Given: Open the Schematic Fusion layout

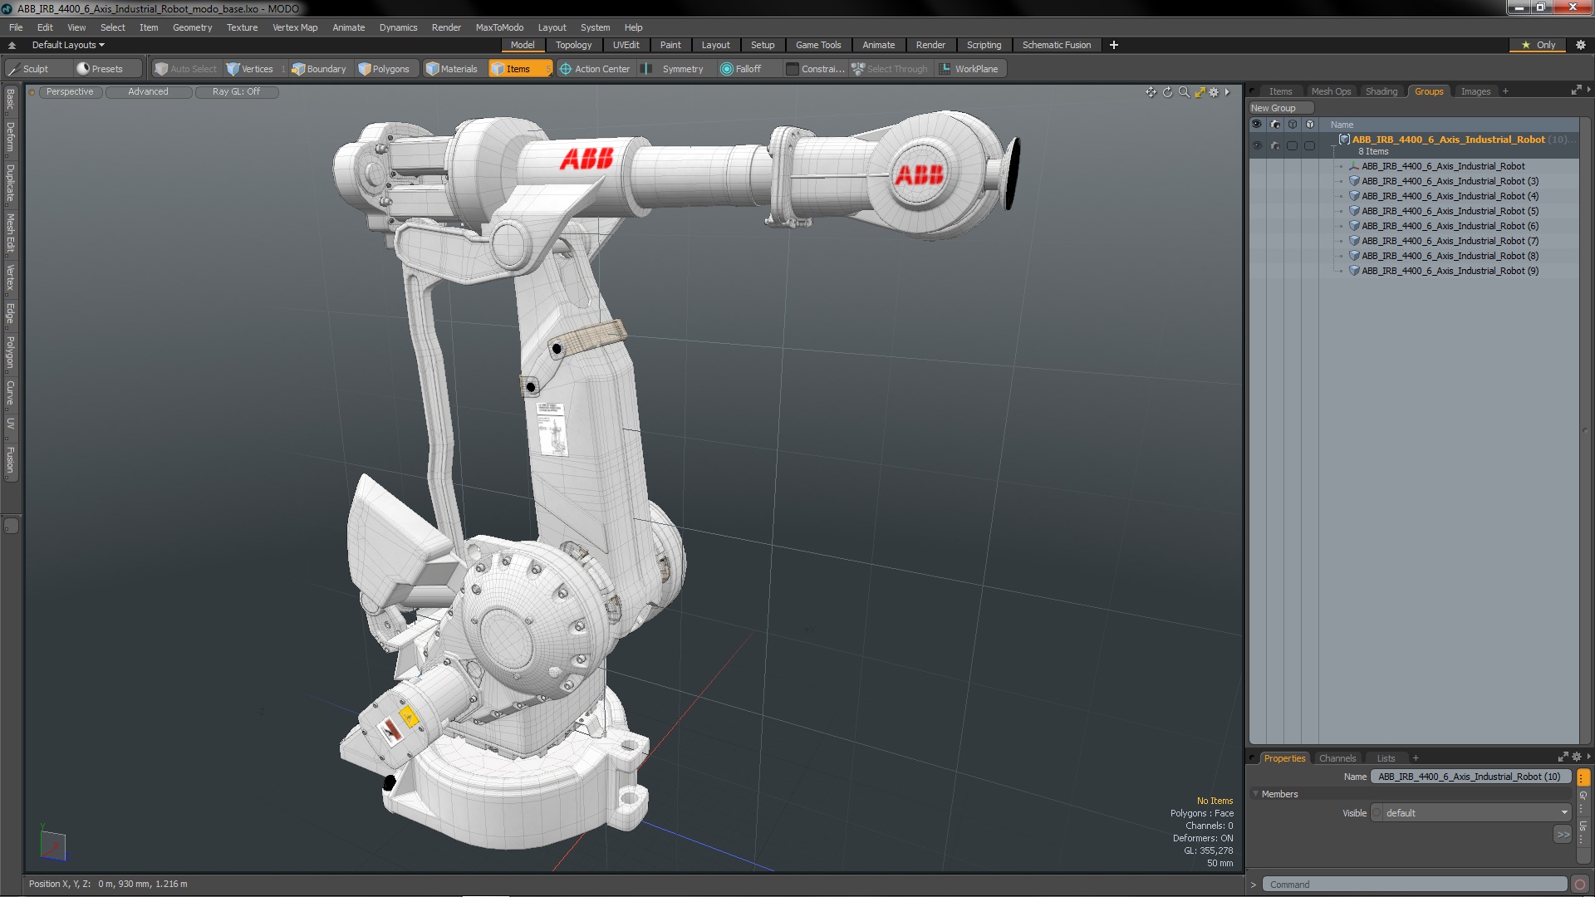Looking at the screenshot, I should click(x=1056, y=45).
